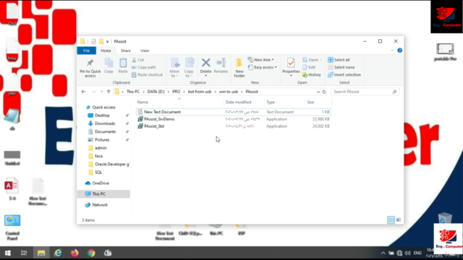Screen dimensions: 463x260
Task: Open the New item dropdown
Action: (261, 60)
